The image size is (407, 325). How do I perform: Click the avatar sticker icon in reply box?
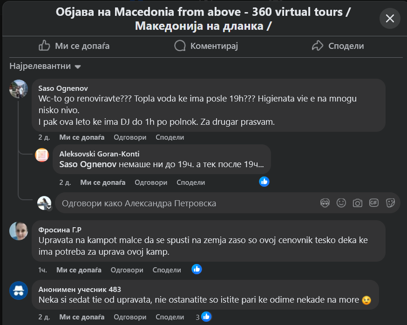click(325, 203)
